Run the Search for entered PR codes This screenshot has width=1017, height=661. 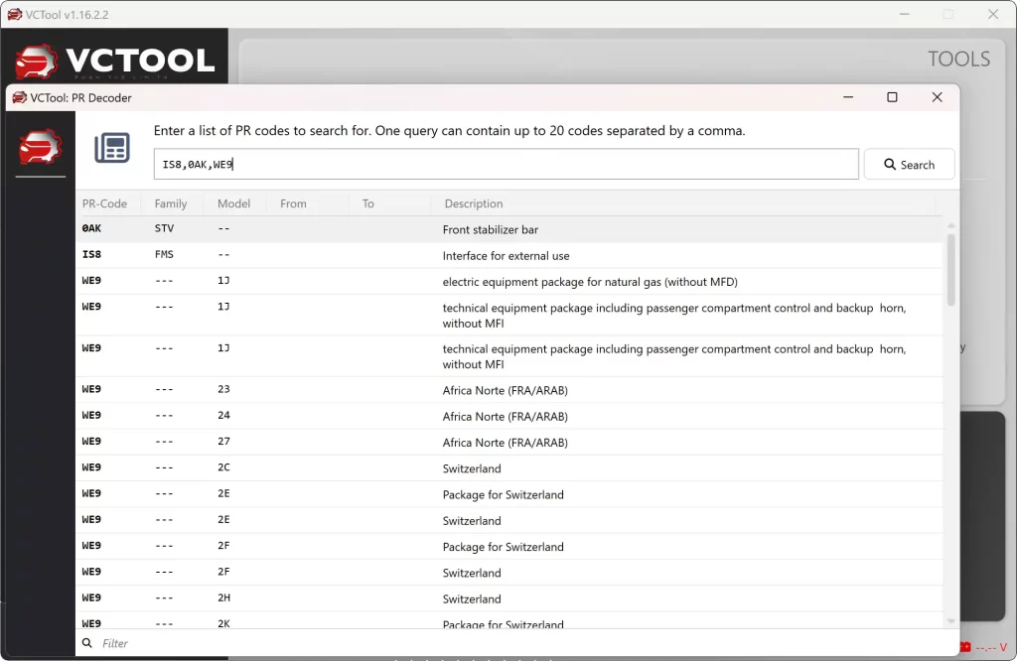pos(910,165)
